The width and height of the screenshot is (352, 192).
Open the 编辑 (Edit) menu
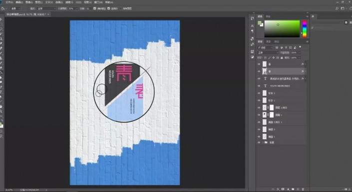pyautogui.click(x=19, y=2)
